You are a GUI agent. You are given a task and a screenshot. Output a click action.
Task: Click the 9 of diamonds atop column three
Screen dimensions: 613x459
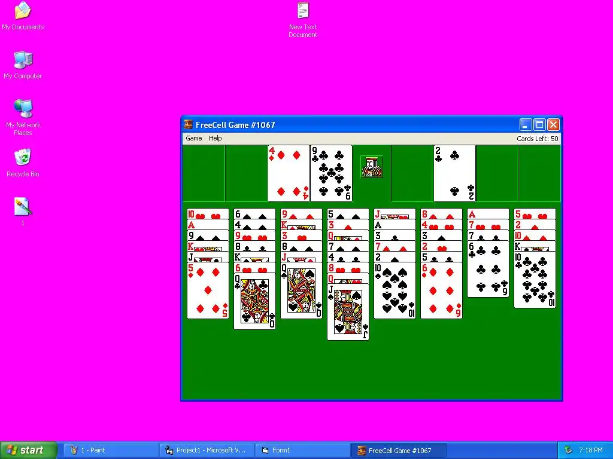[301, 214]
